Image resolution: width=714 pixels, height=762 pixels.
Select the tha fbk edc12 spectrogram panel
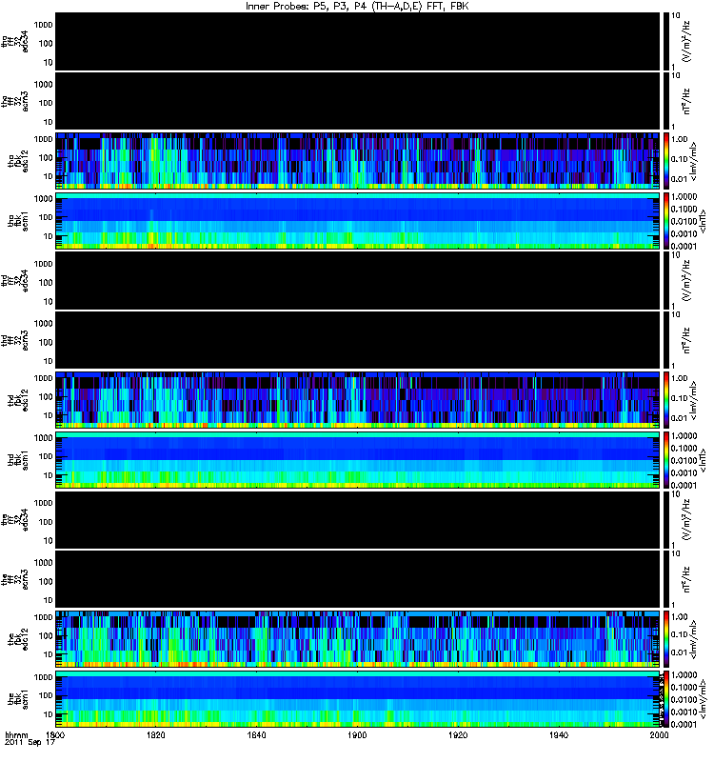tap(358, 161)
